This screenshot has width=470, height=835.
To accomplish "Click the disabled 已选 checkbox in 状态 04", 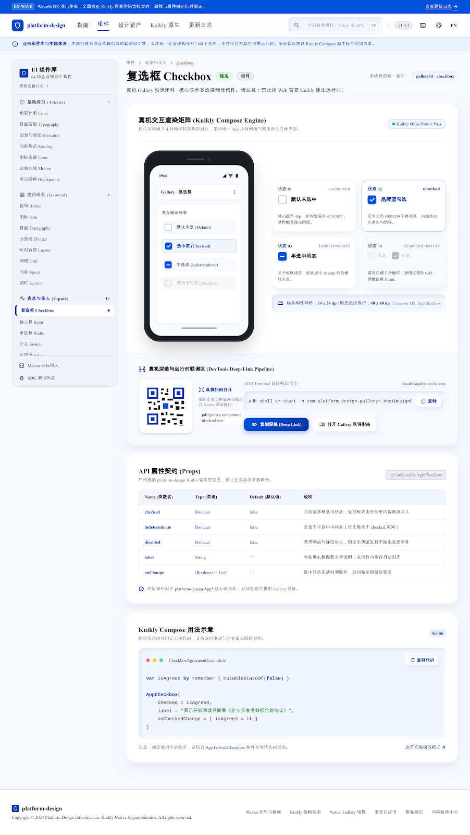I will (x=395, y=256).
